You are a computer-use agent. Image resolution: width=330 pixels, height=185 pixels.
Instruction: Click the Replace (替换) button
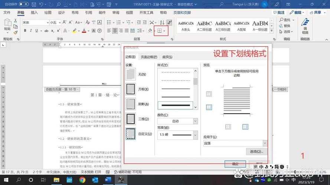(x=285, y=26)
